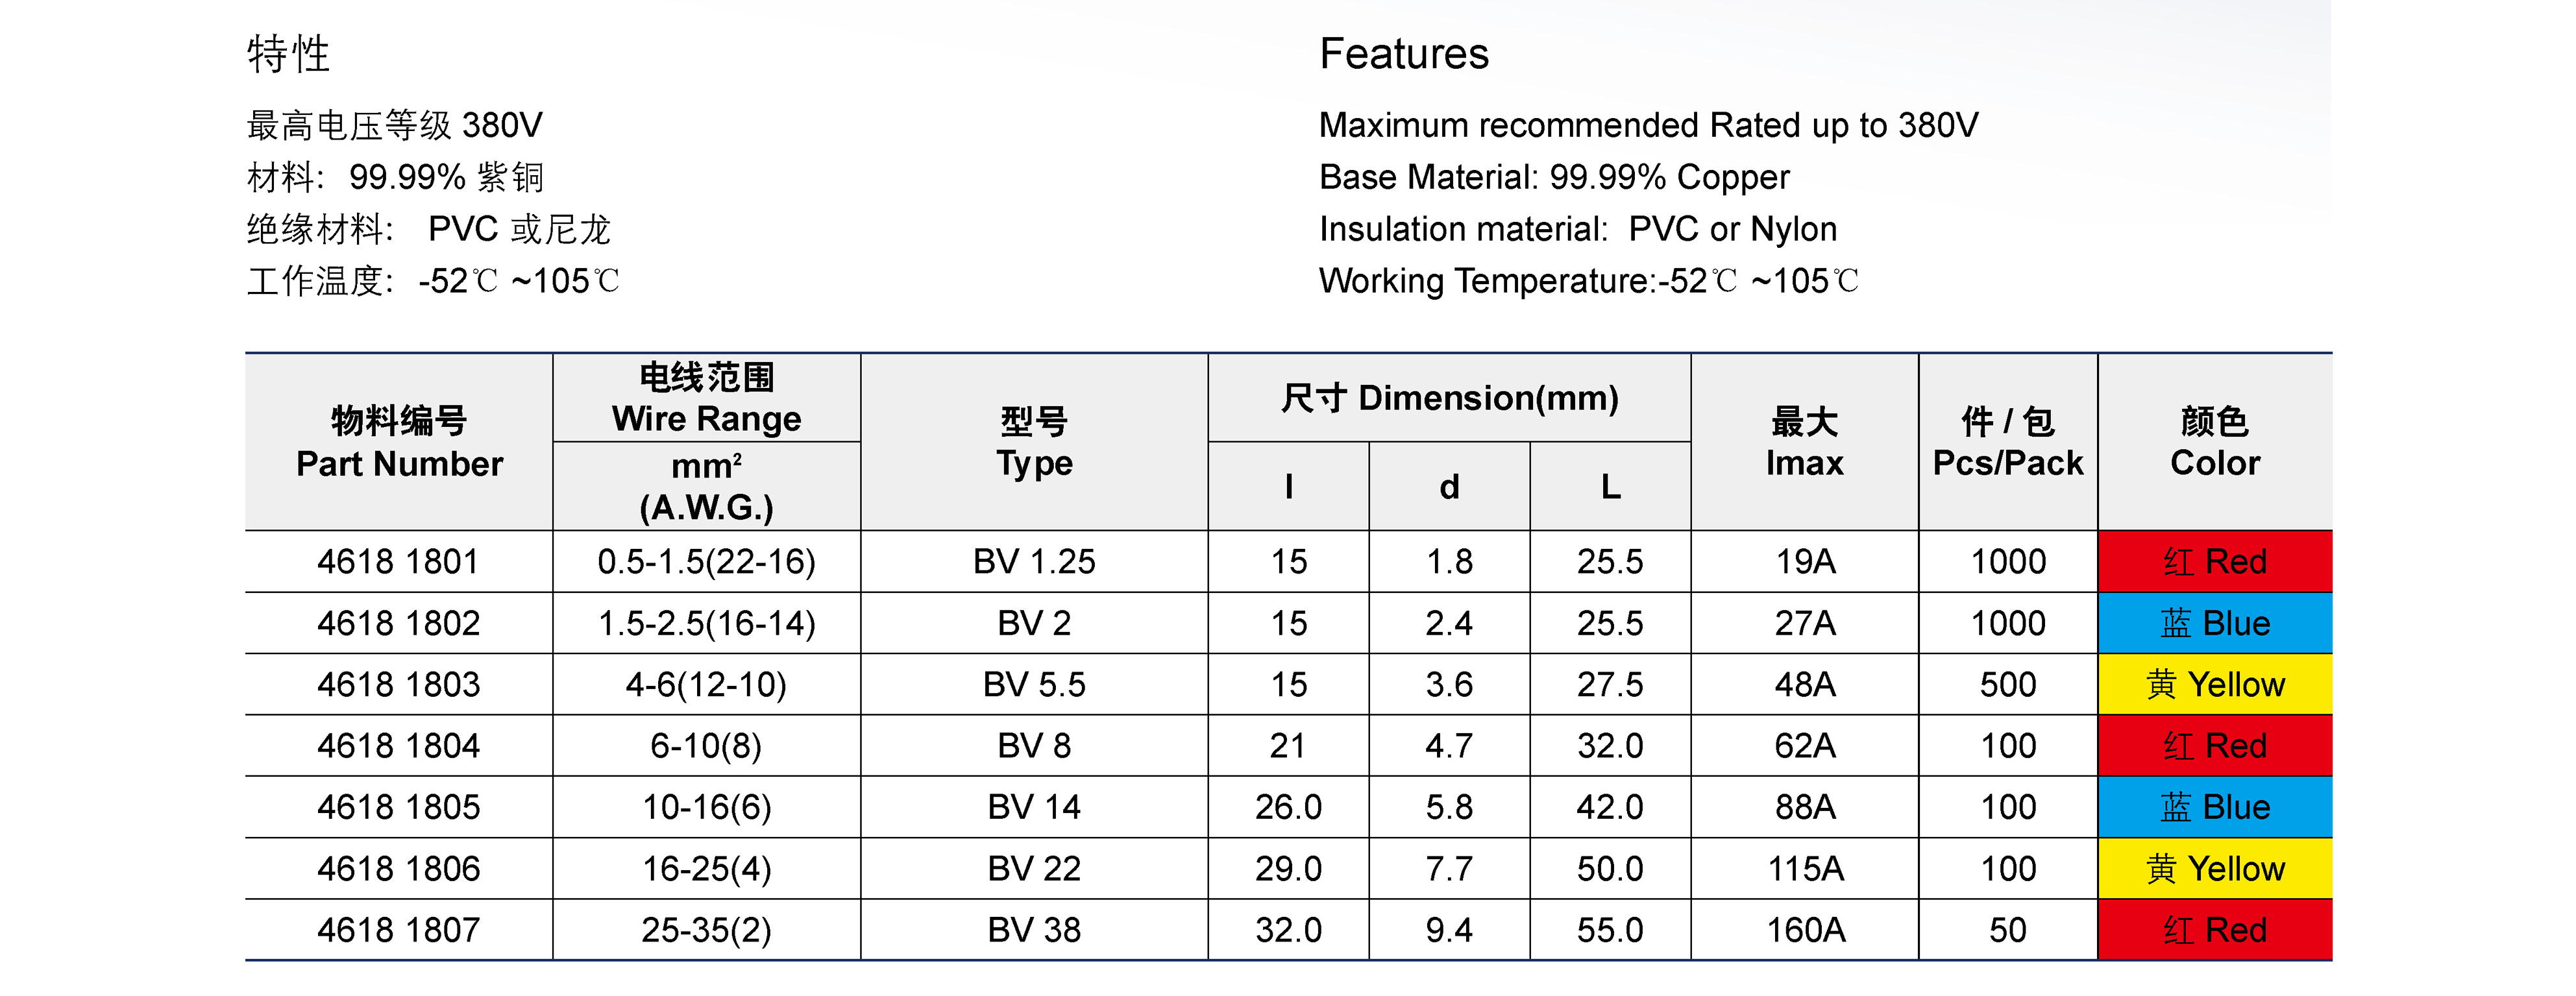
Task: Click the red color cell for part 4618 1807
Action: coord(2214,931)
